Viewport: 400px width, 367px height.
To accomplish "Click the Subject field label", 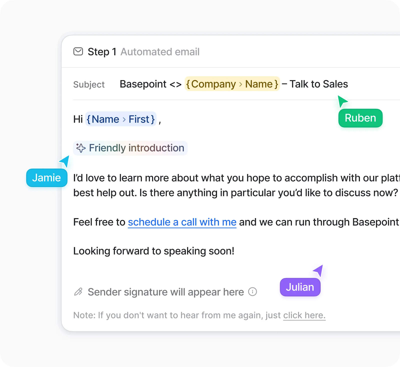I will click(x=89, y=84).
